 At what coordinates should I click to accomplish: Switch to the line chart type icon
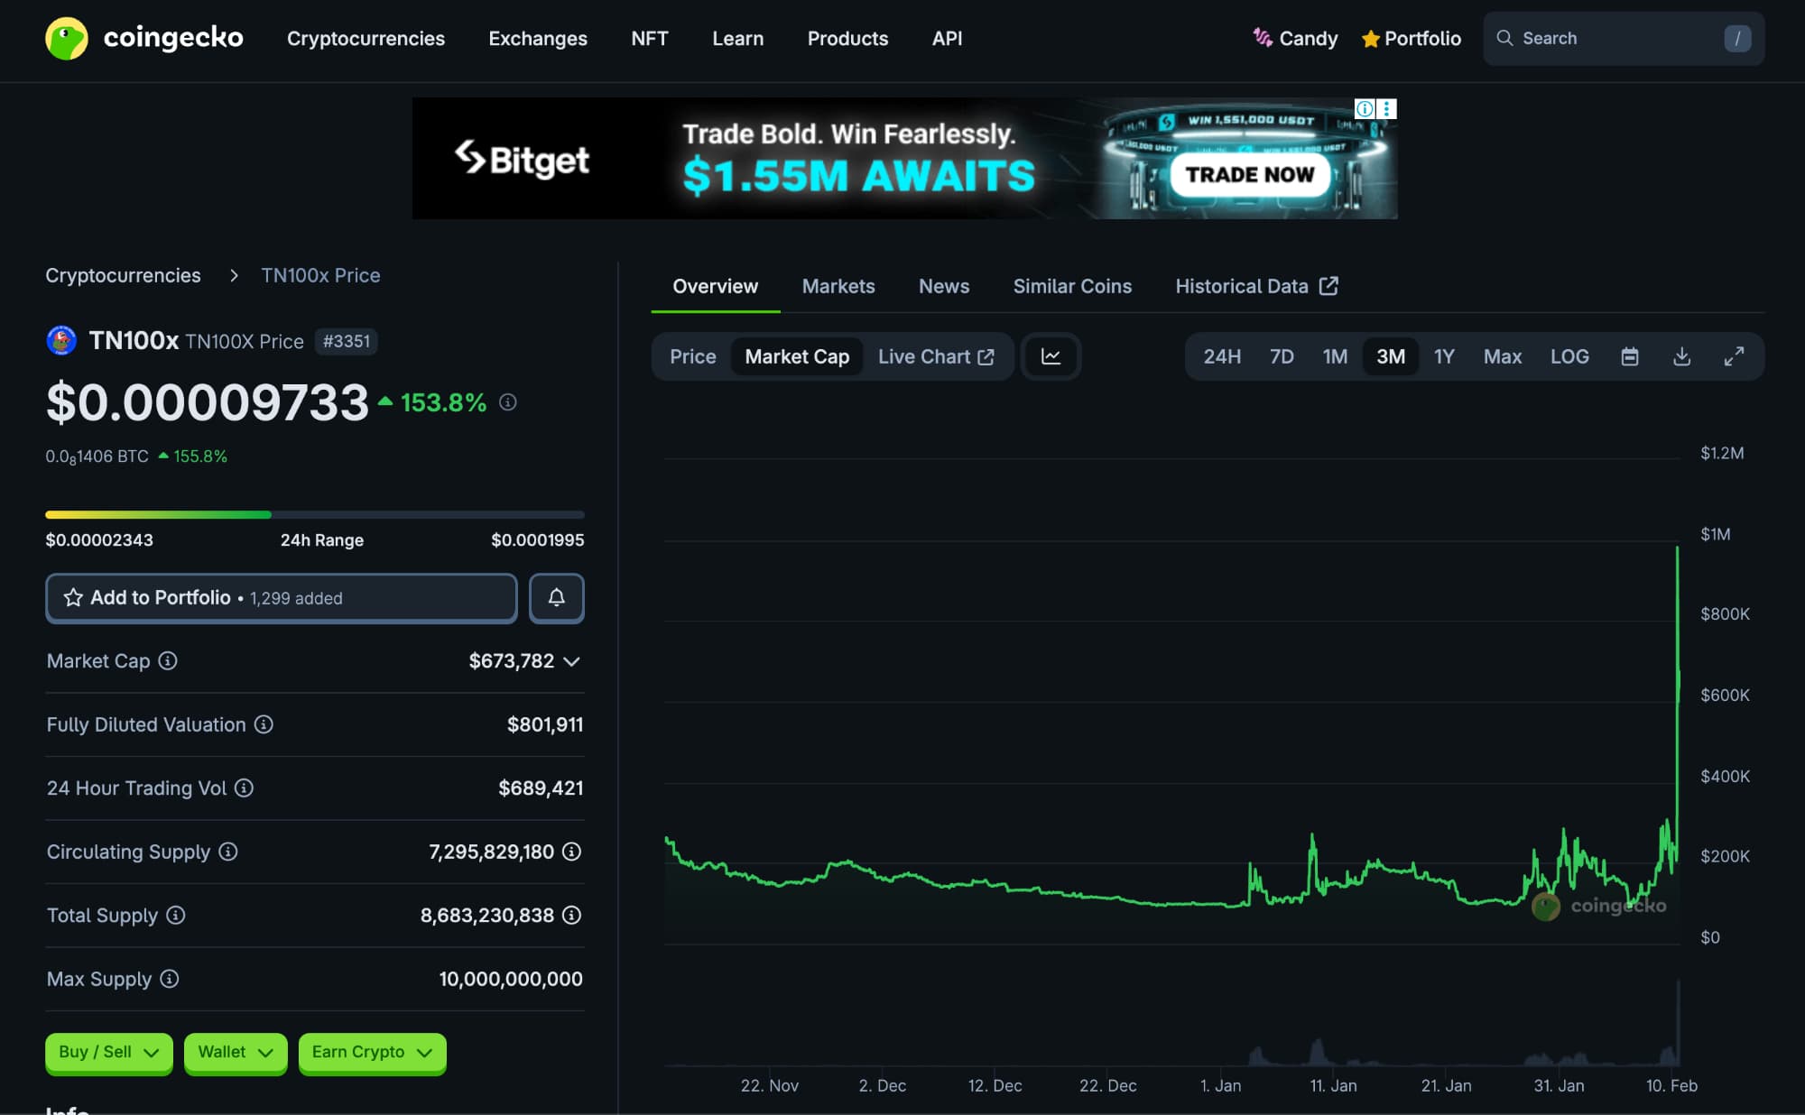click(x=1051, y=356)
